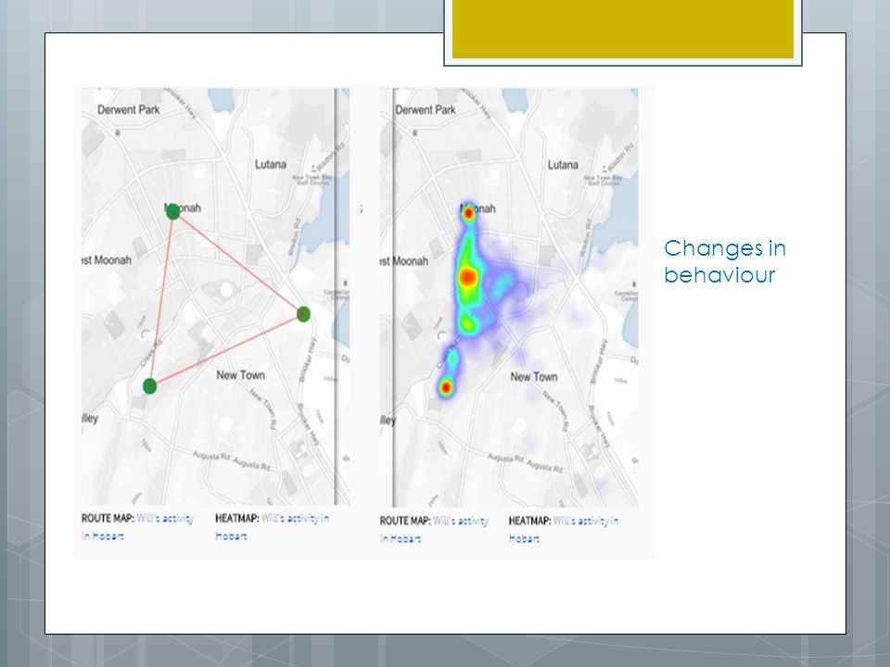Select the route map image with red triangle
Screen dimensions: 890x667
(216, 296)
